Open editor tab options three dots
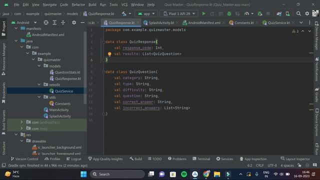Screen dimensions: 320x180 [x=309, y=22]
